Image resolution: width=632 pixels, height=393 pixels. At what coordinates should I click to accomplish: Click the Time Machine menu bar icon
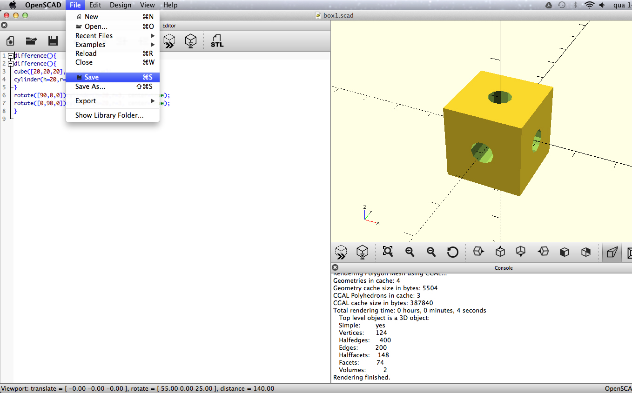coord(562,5)
